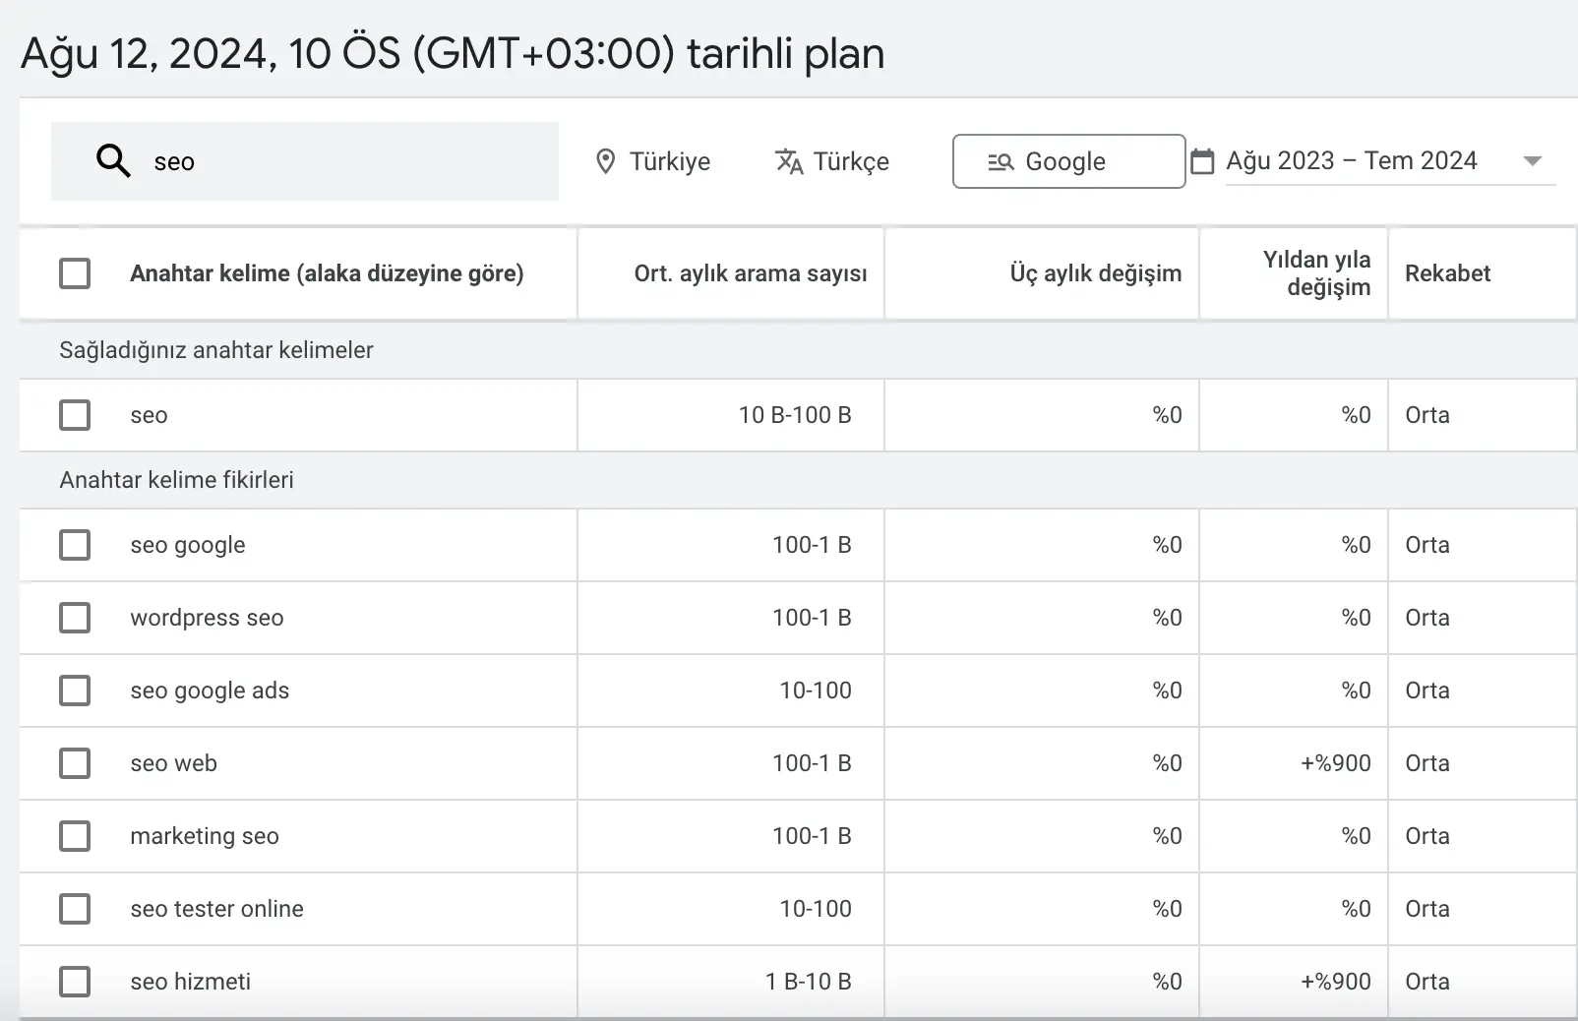The width and height of the screenshot is (1578, 1021).
Task: Check the box for wordpress seo
Action: point(75,618)
